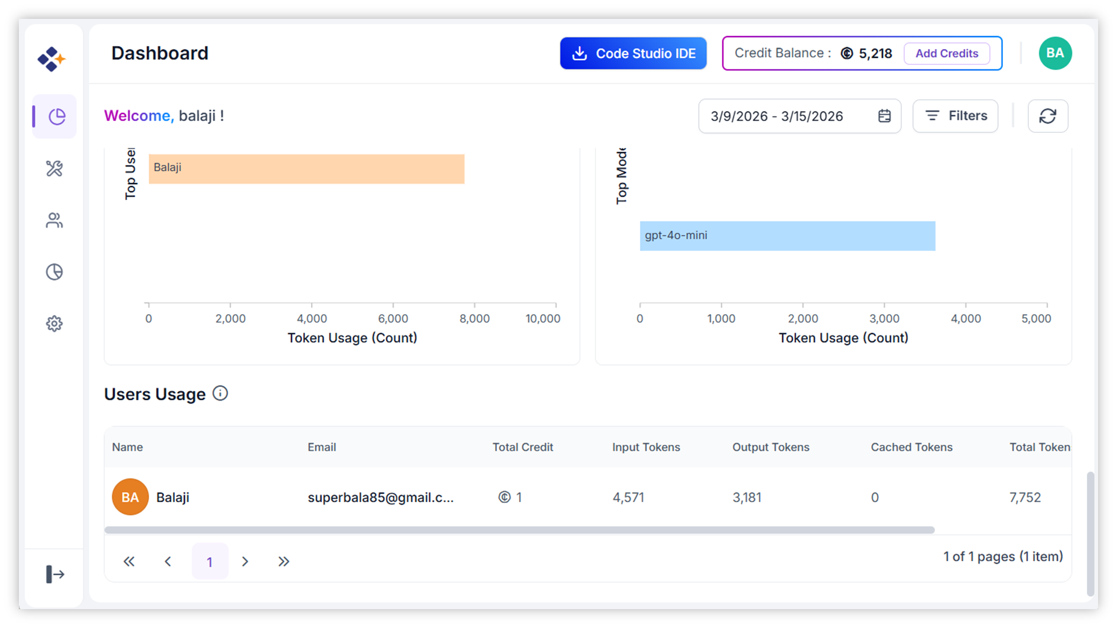Open the BA profile avatar menu
The height and width of the screenshot is (628, 1117).
(1055, 53)
